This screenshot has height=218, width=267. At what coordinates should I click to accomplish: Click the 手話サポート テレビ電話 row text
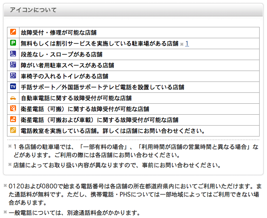tap(103, 87)
